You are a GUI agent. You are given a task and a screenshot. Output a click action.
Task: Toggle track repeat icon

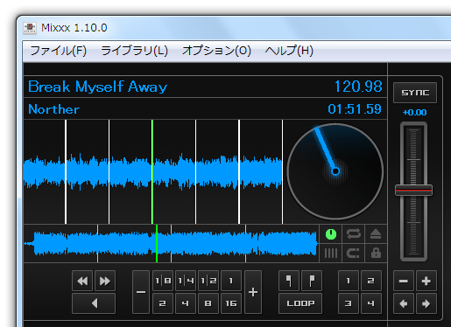coord(354,234)
